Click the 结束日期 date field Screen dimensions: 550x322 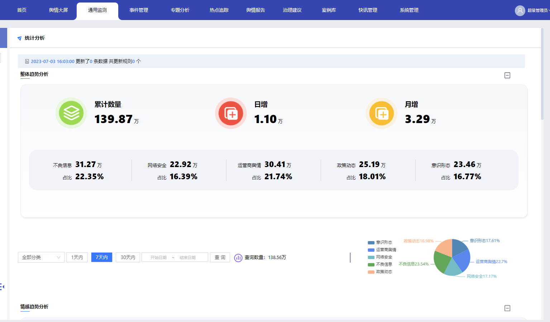point(187,258)
